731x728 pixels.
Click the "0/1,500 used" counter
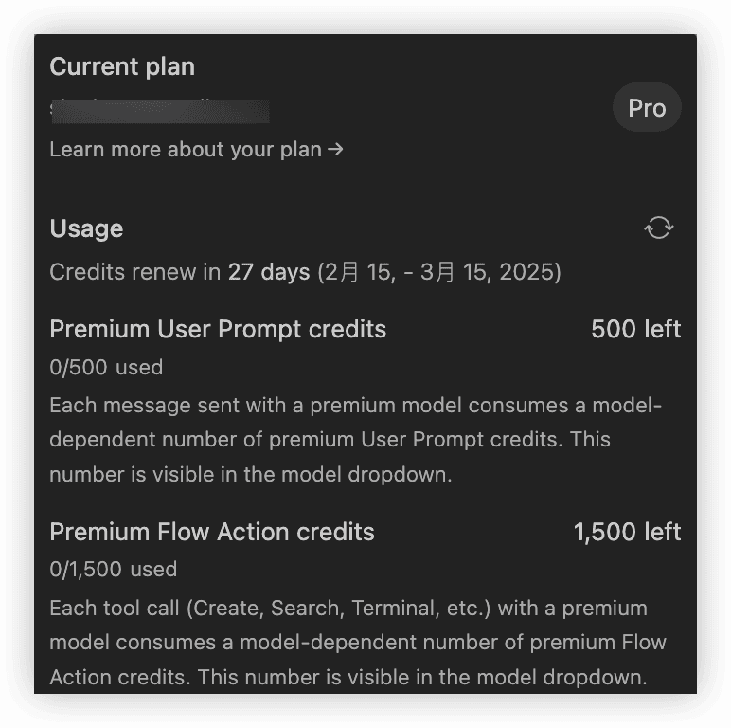coord(113,570)
